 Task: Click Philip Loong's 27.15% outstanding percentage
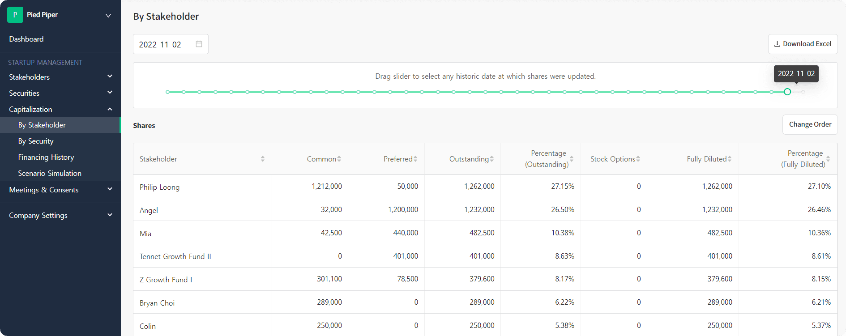pos(563,186)
